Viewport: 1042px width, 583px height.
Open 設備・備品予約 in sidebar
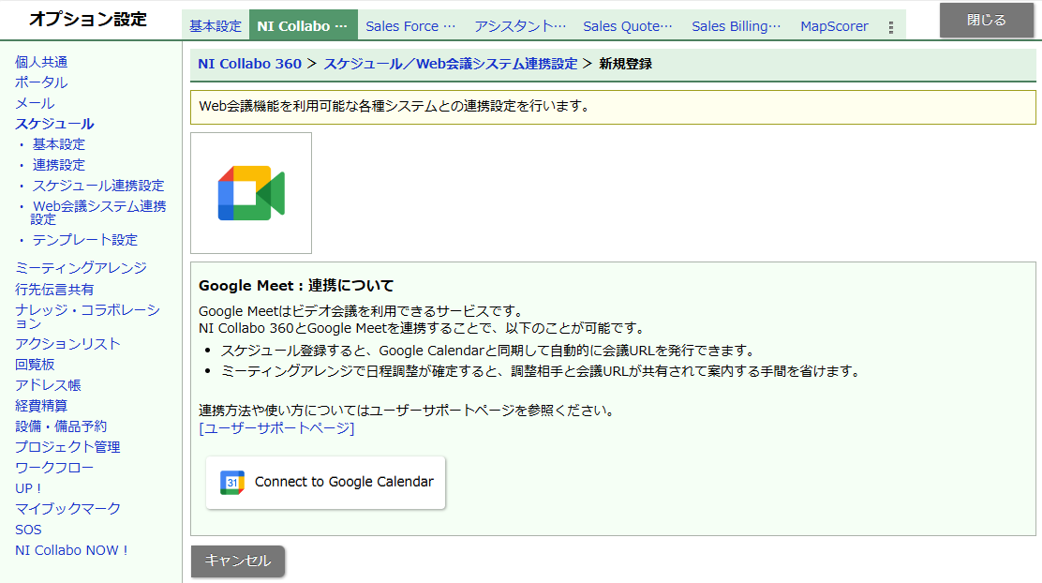click(61, 426)
